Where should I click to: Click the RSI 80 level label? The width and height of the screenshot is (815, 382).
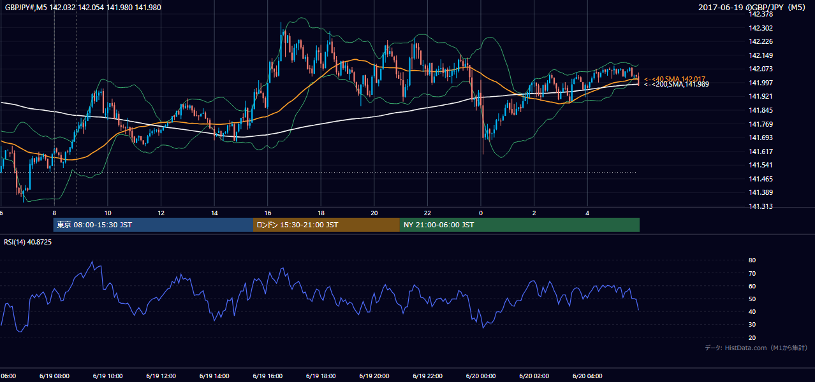[x=752, y=260]
